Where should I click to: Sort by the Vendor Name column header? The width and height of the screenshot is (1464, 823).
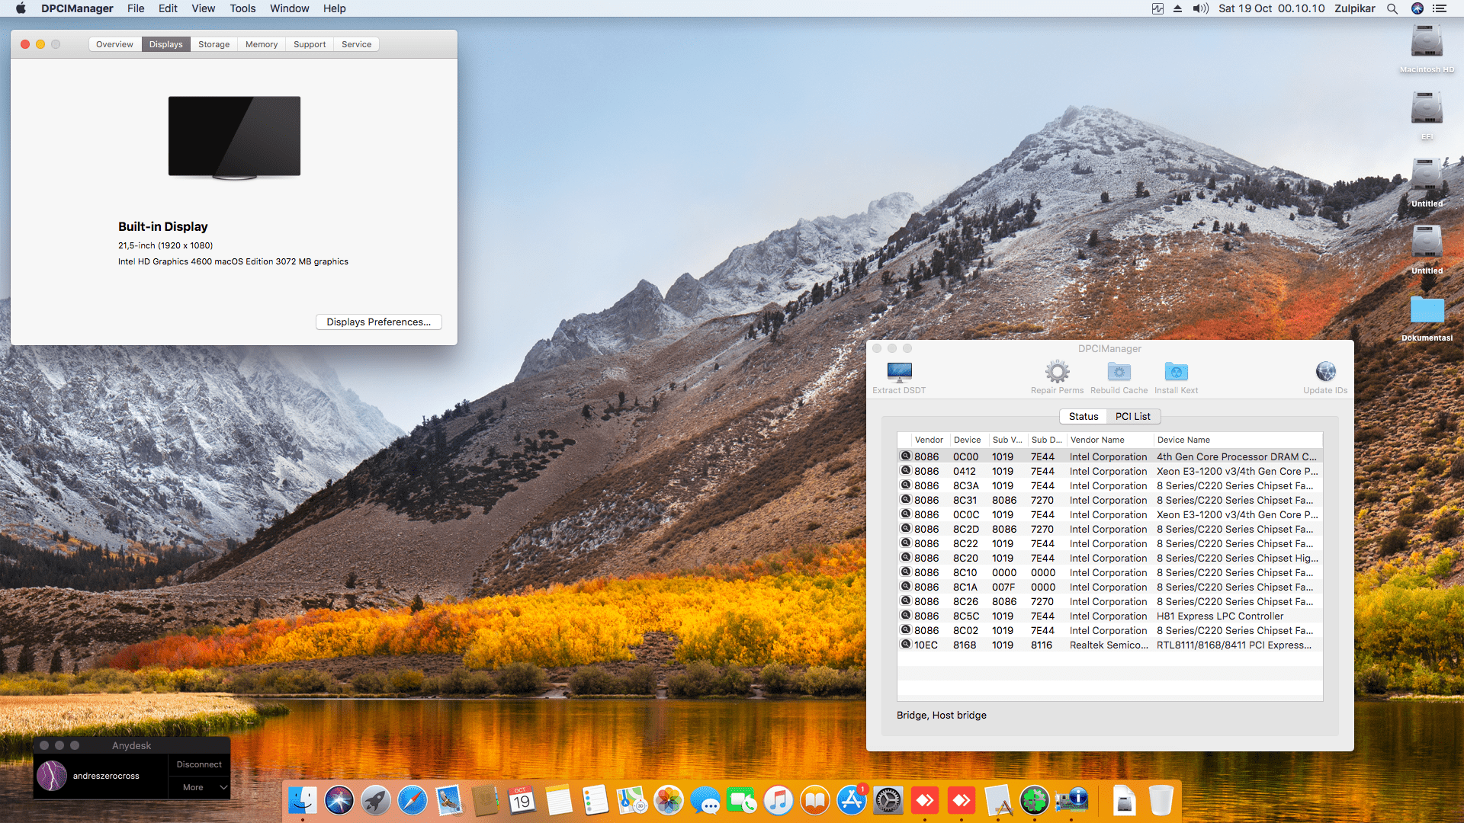pyautogui.click(x=1109, y=440)
